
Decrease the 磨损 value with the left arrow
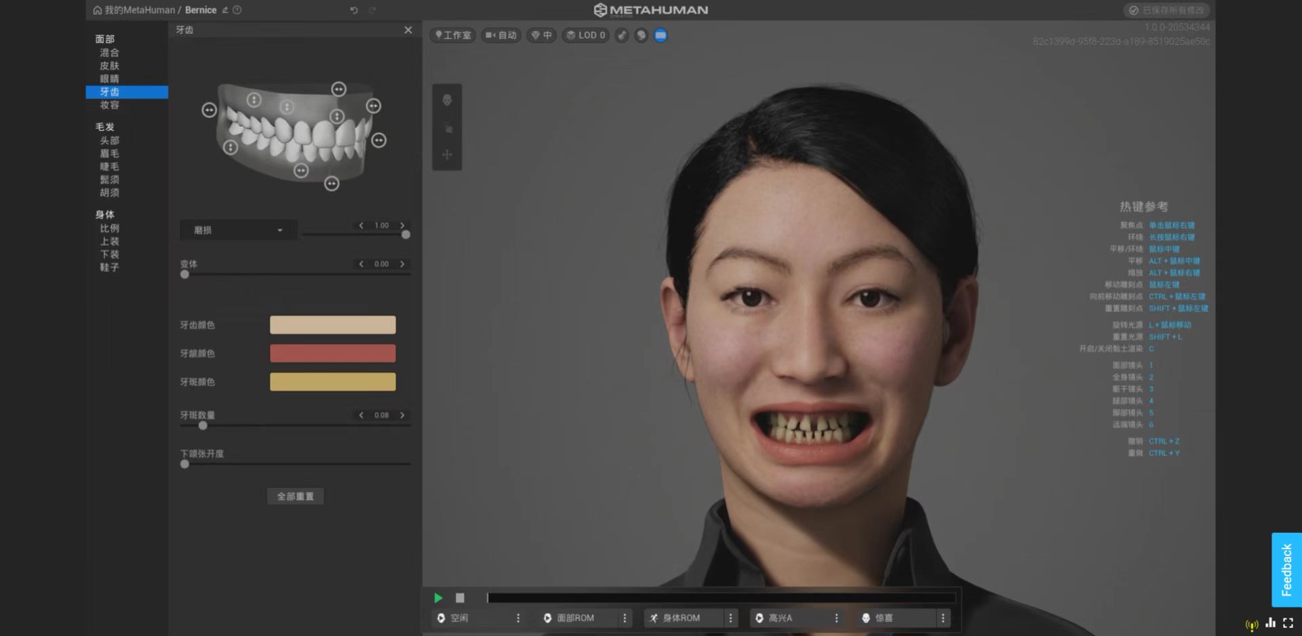pyautogui.click(x=361, y=225)
